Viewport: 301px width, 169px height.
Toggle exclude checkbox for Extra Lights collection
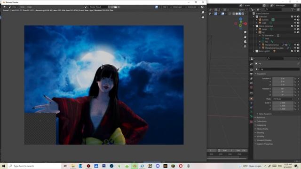point(292,51)
